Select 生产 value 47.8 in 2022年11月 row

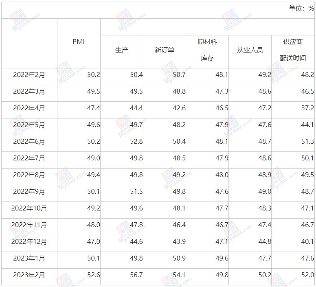[x=136, y=225]
